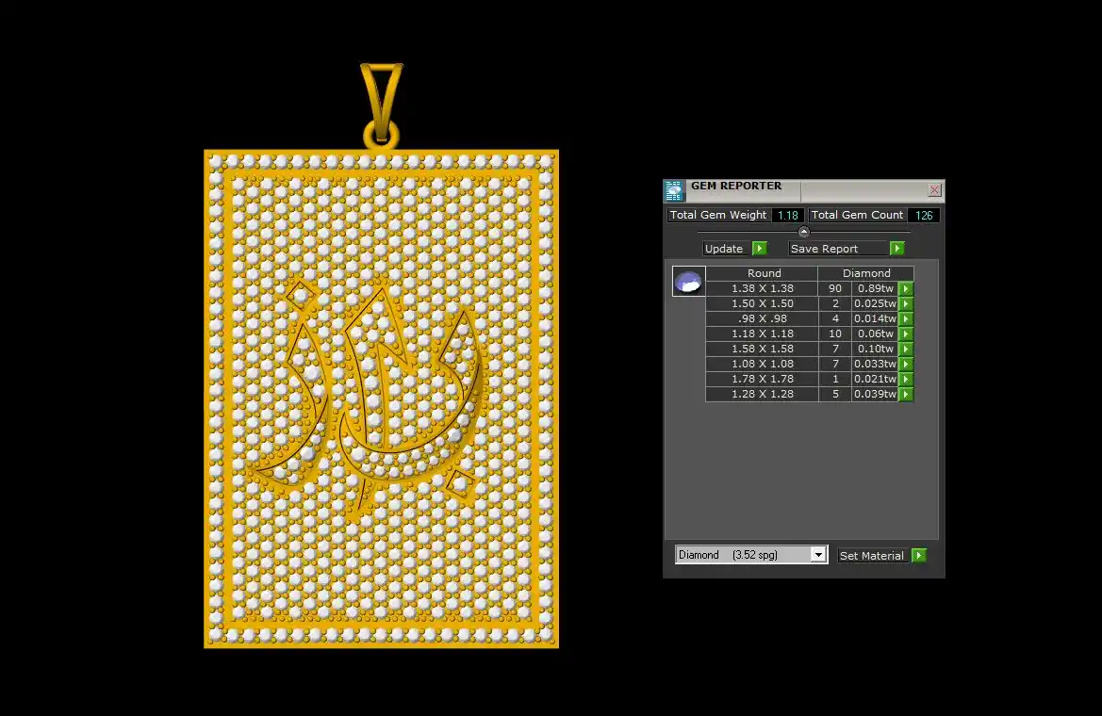Click the Set Material button label
This screenshot has height=716, width=1102.
(872, 556)
